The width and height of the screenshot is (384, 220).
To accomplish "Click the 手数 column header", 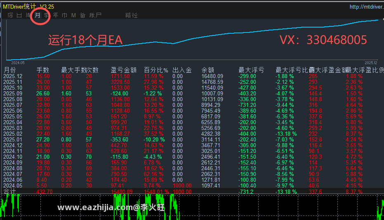I will point(43,70).
